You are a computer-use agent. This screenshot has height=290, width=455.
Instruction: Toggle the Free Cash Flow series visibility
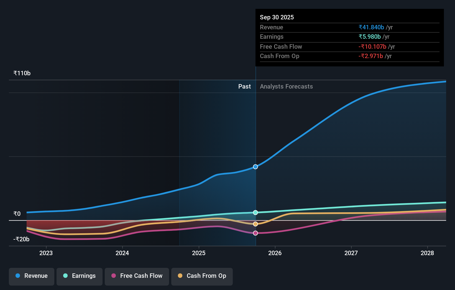(137, 276)
